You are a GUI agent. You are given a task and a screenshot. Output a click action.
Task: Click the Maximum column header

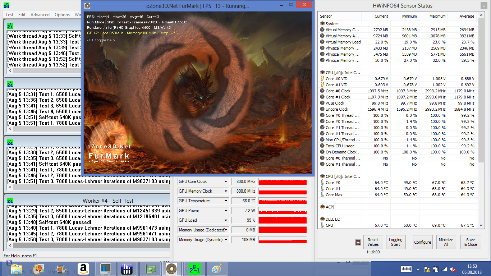[x=433, y=16]
